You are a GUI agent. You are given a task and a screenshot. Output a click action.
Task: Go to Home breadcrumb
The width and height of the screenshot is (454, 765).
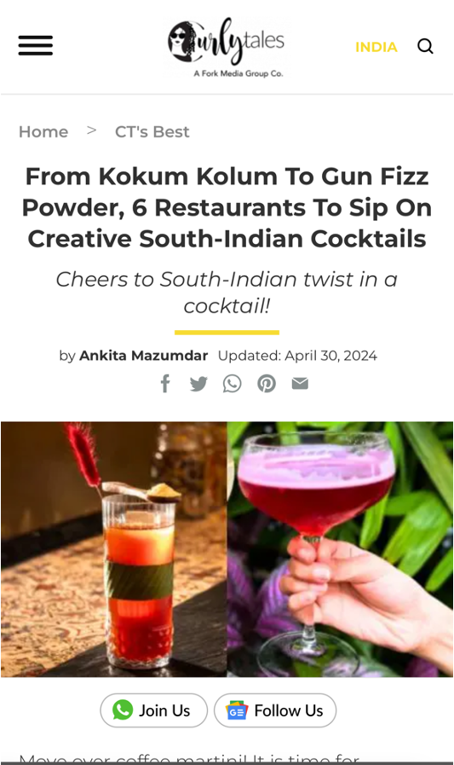pos(43,131)
